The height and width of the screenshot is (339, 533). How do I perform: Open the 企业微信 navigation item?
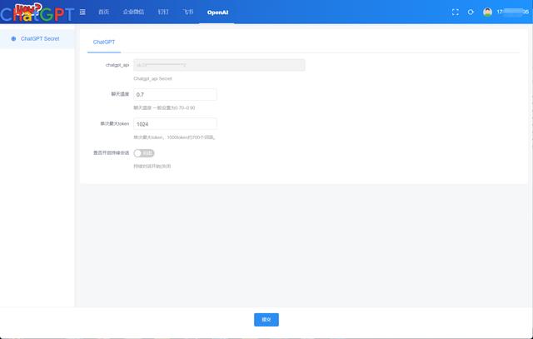pos(133,12)
